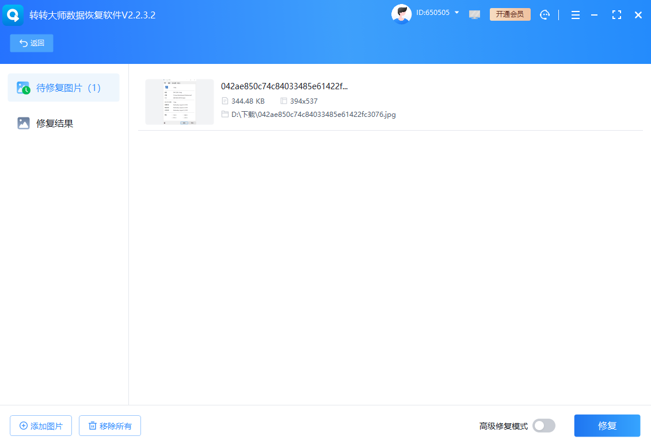
Task: Click the file size document icon beside 344.48 KB
Action: tap(225, 100)
